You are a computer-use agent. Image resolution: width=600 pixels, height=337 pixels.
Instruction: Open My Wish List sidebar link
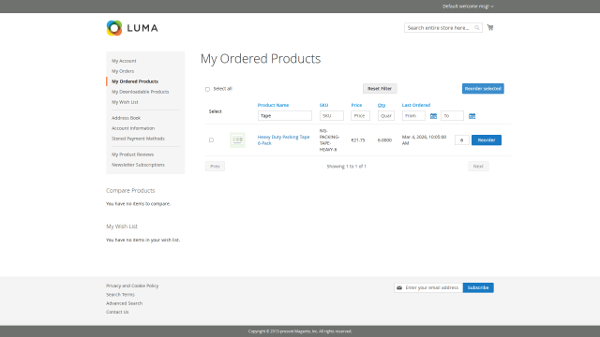125,102
